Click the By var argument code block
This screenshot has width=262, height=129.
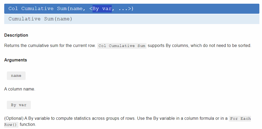pos(19,105)
